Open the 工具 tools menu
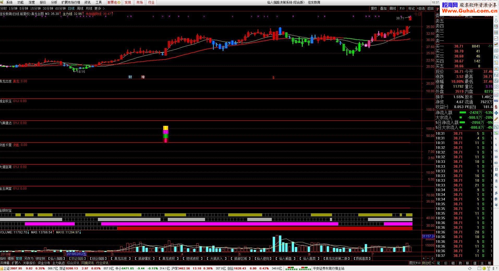Image resolution: width=499 pixels, height=271 pixels. tap(99, 2)
